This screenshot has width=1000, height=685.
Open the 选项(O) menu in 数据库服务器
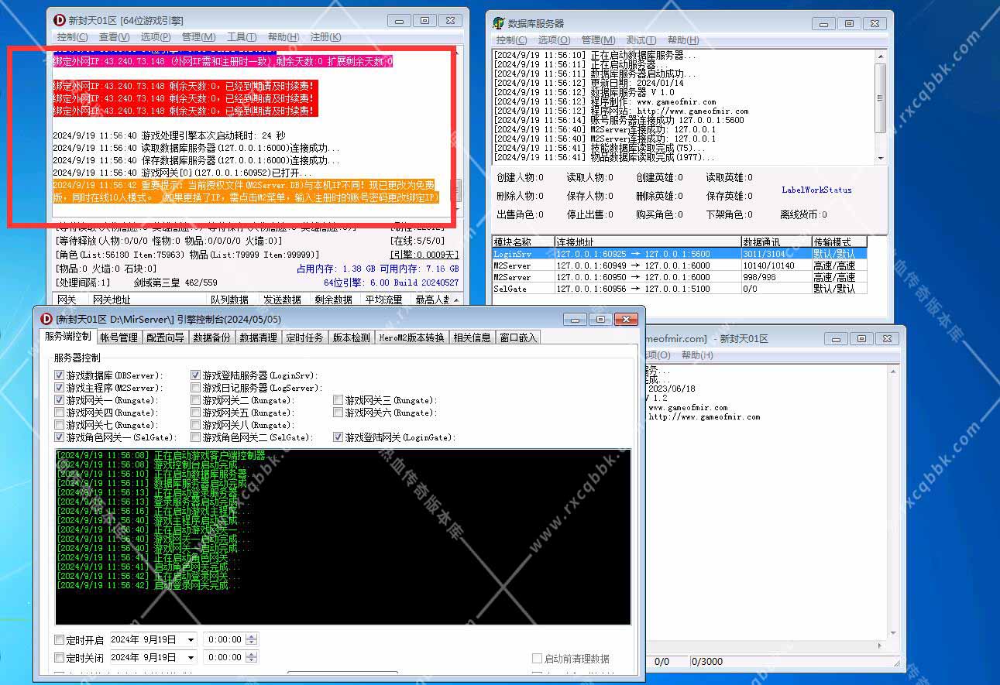click(x=555, y=40)
